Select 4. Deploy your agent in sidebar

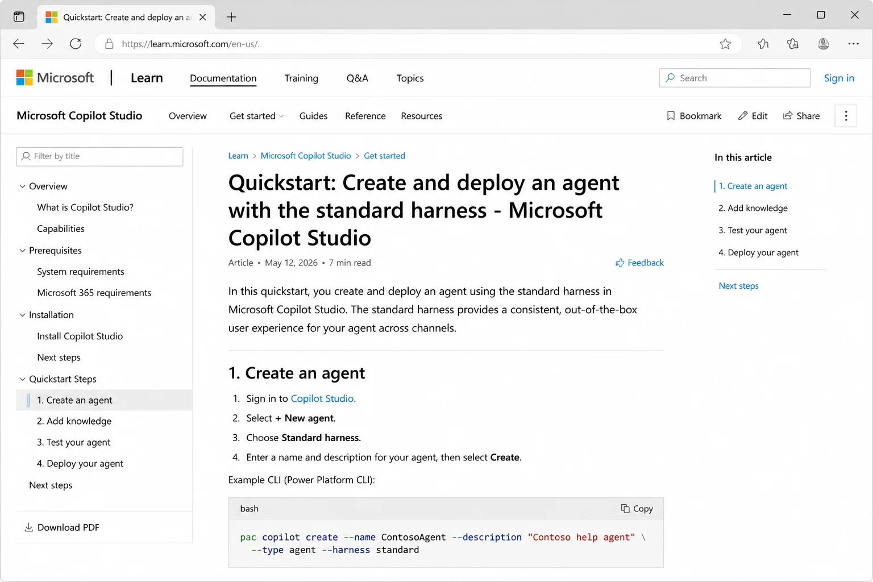tap(80, 463)
